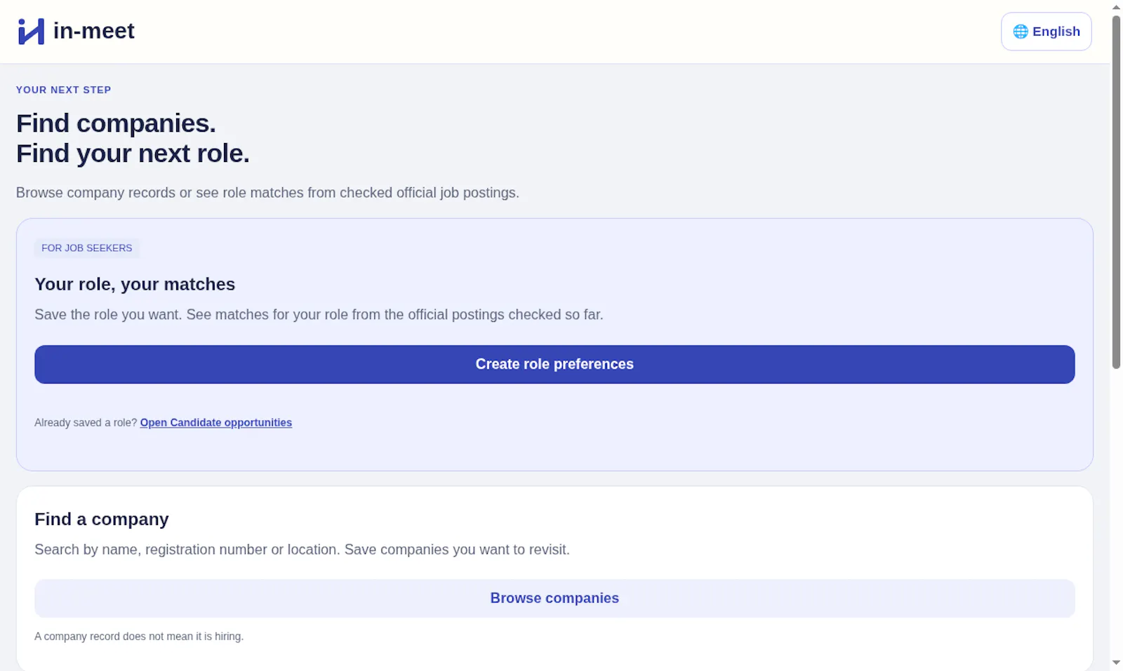Click the FOR JOB SEEKERS badge
The width and height of the screenshot is (1123, 671).
click(87, 248)
